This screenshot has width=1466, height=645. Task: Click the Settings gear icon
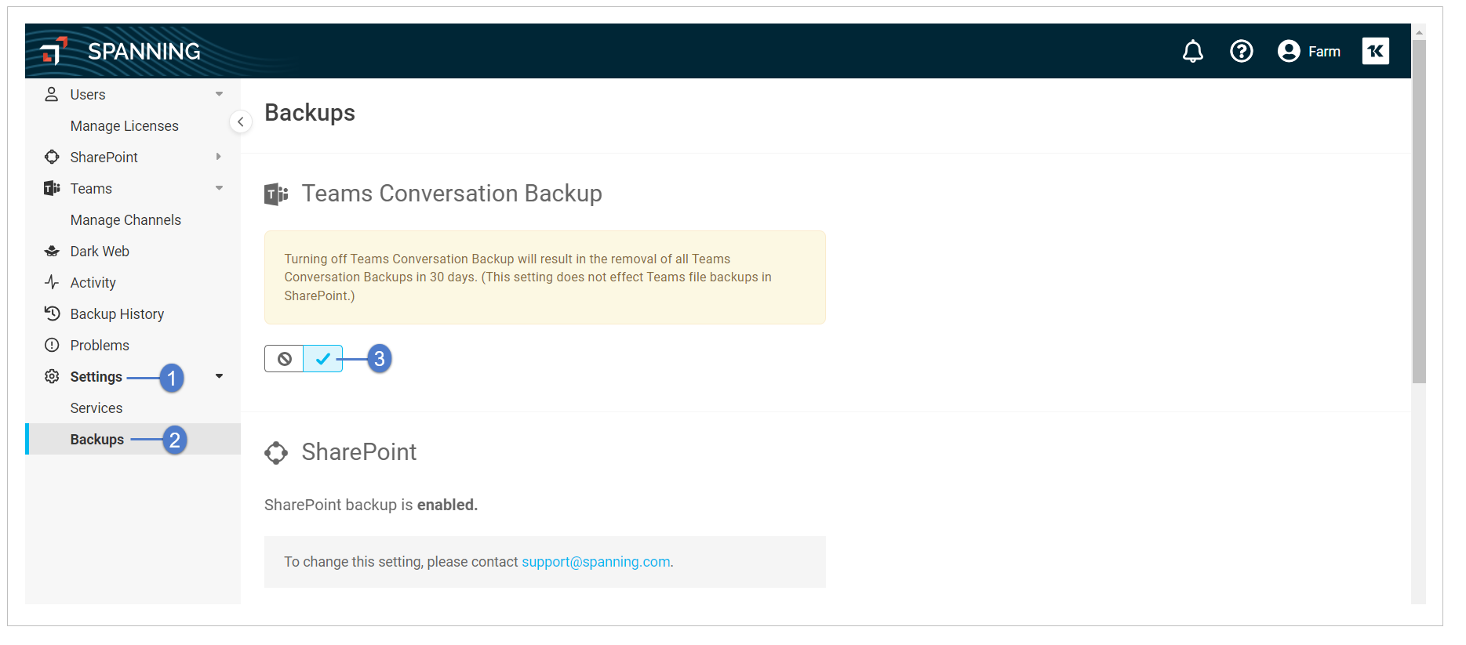coord(52,376)
